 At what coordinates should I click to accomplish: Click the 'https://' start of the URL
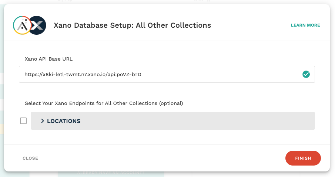click(x=30, y=74)
